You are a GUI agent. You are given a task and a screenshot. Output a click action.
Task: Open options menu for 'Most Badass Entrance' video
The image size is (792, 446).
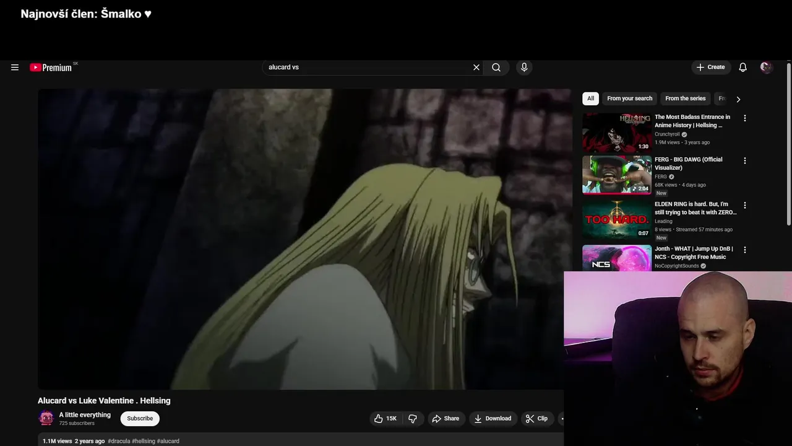744,118
